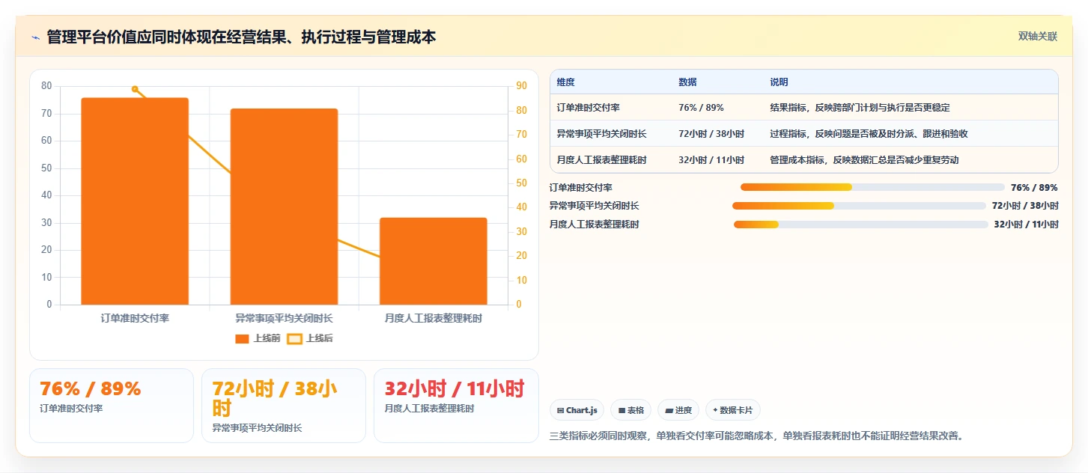The height and width of the screenshot is (473, 1088).
Task: Click the x-axis label 异常事项平均关闭时长
Action: click(284, 318)
